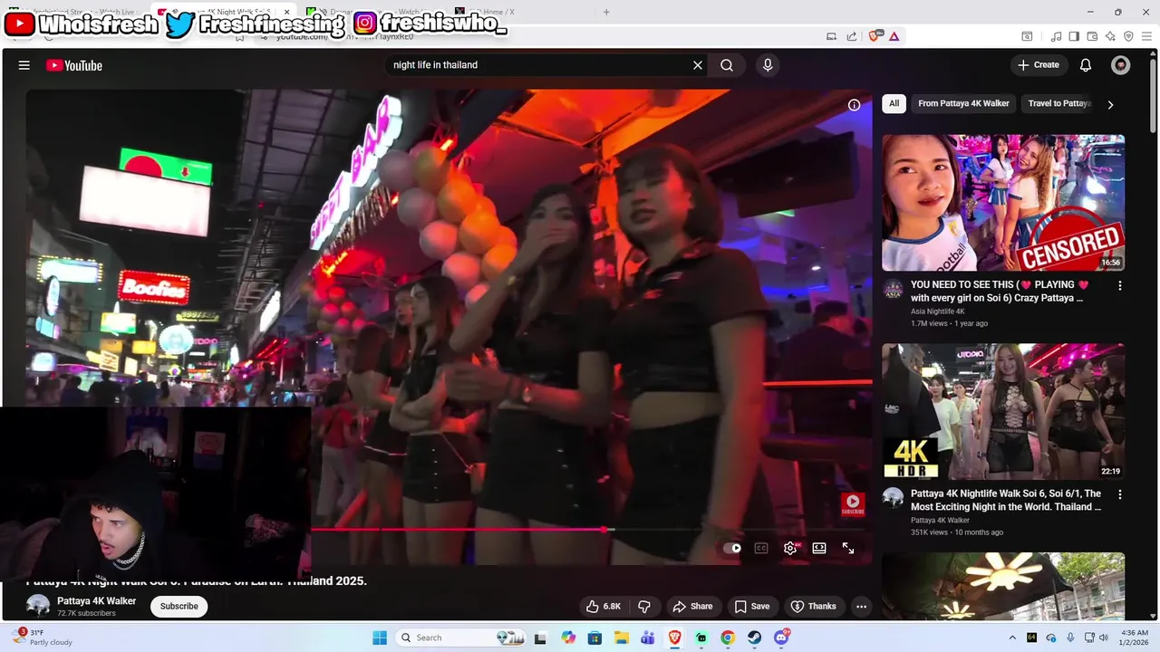
Task: Open Discord from the taskbar
Action: (781, 638)
